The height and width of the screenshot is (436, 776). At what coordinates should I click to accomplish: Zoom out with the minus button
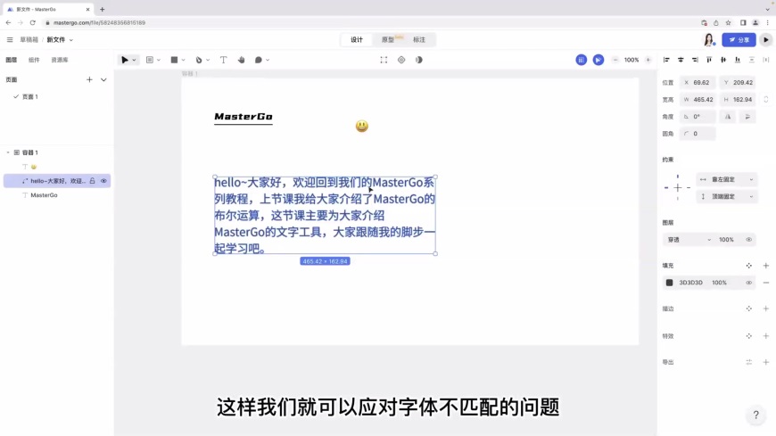[x=615, y=60]
